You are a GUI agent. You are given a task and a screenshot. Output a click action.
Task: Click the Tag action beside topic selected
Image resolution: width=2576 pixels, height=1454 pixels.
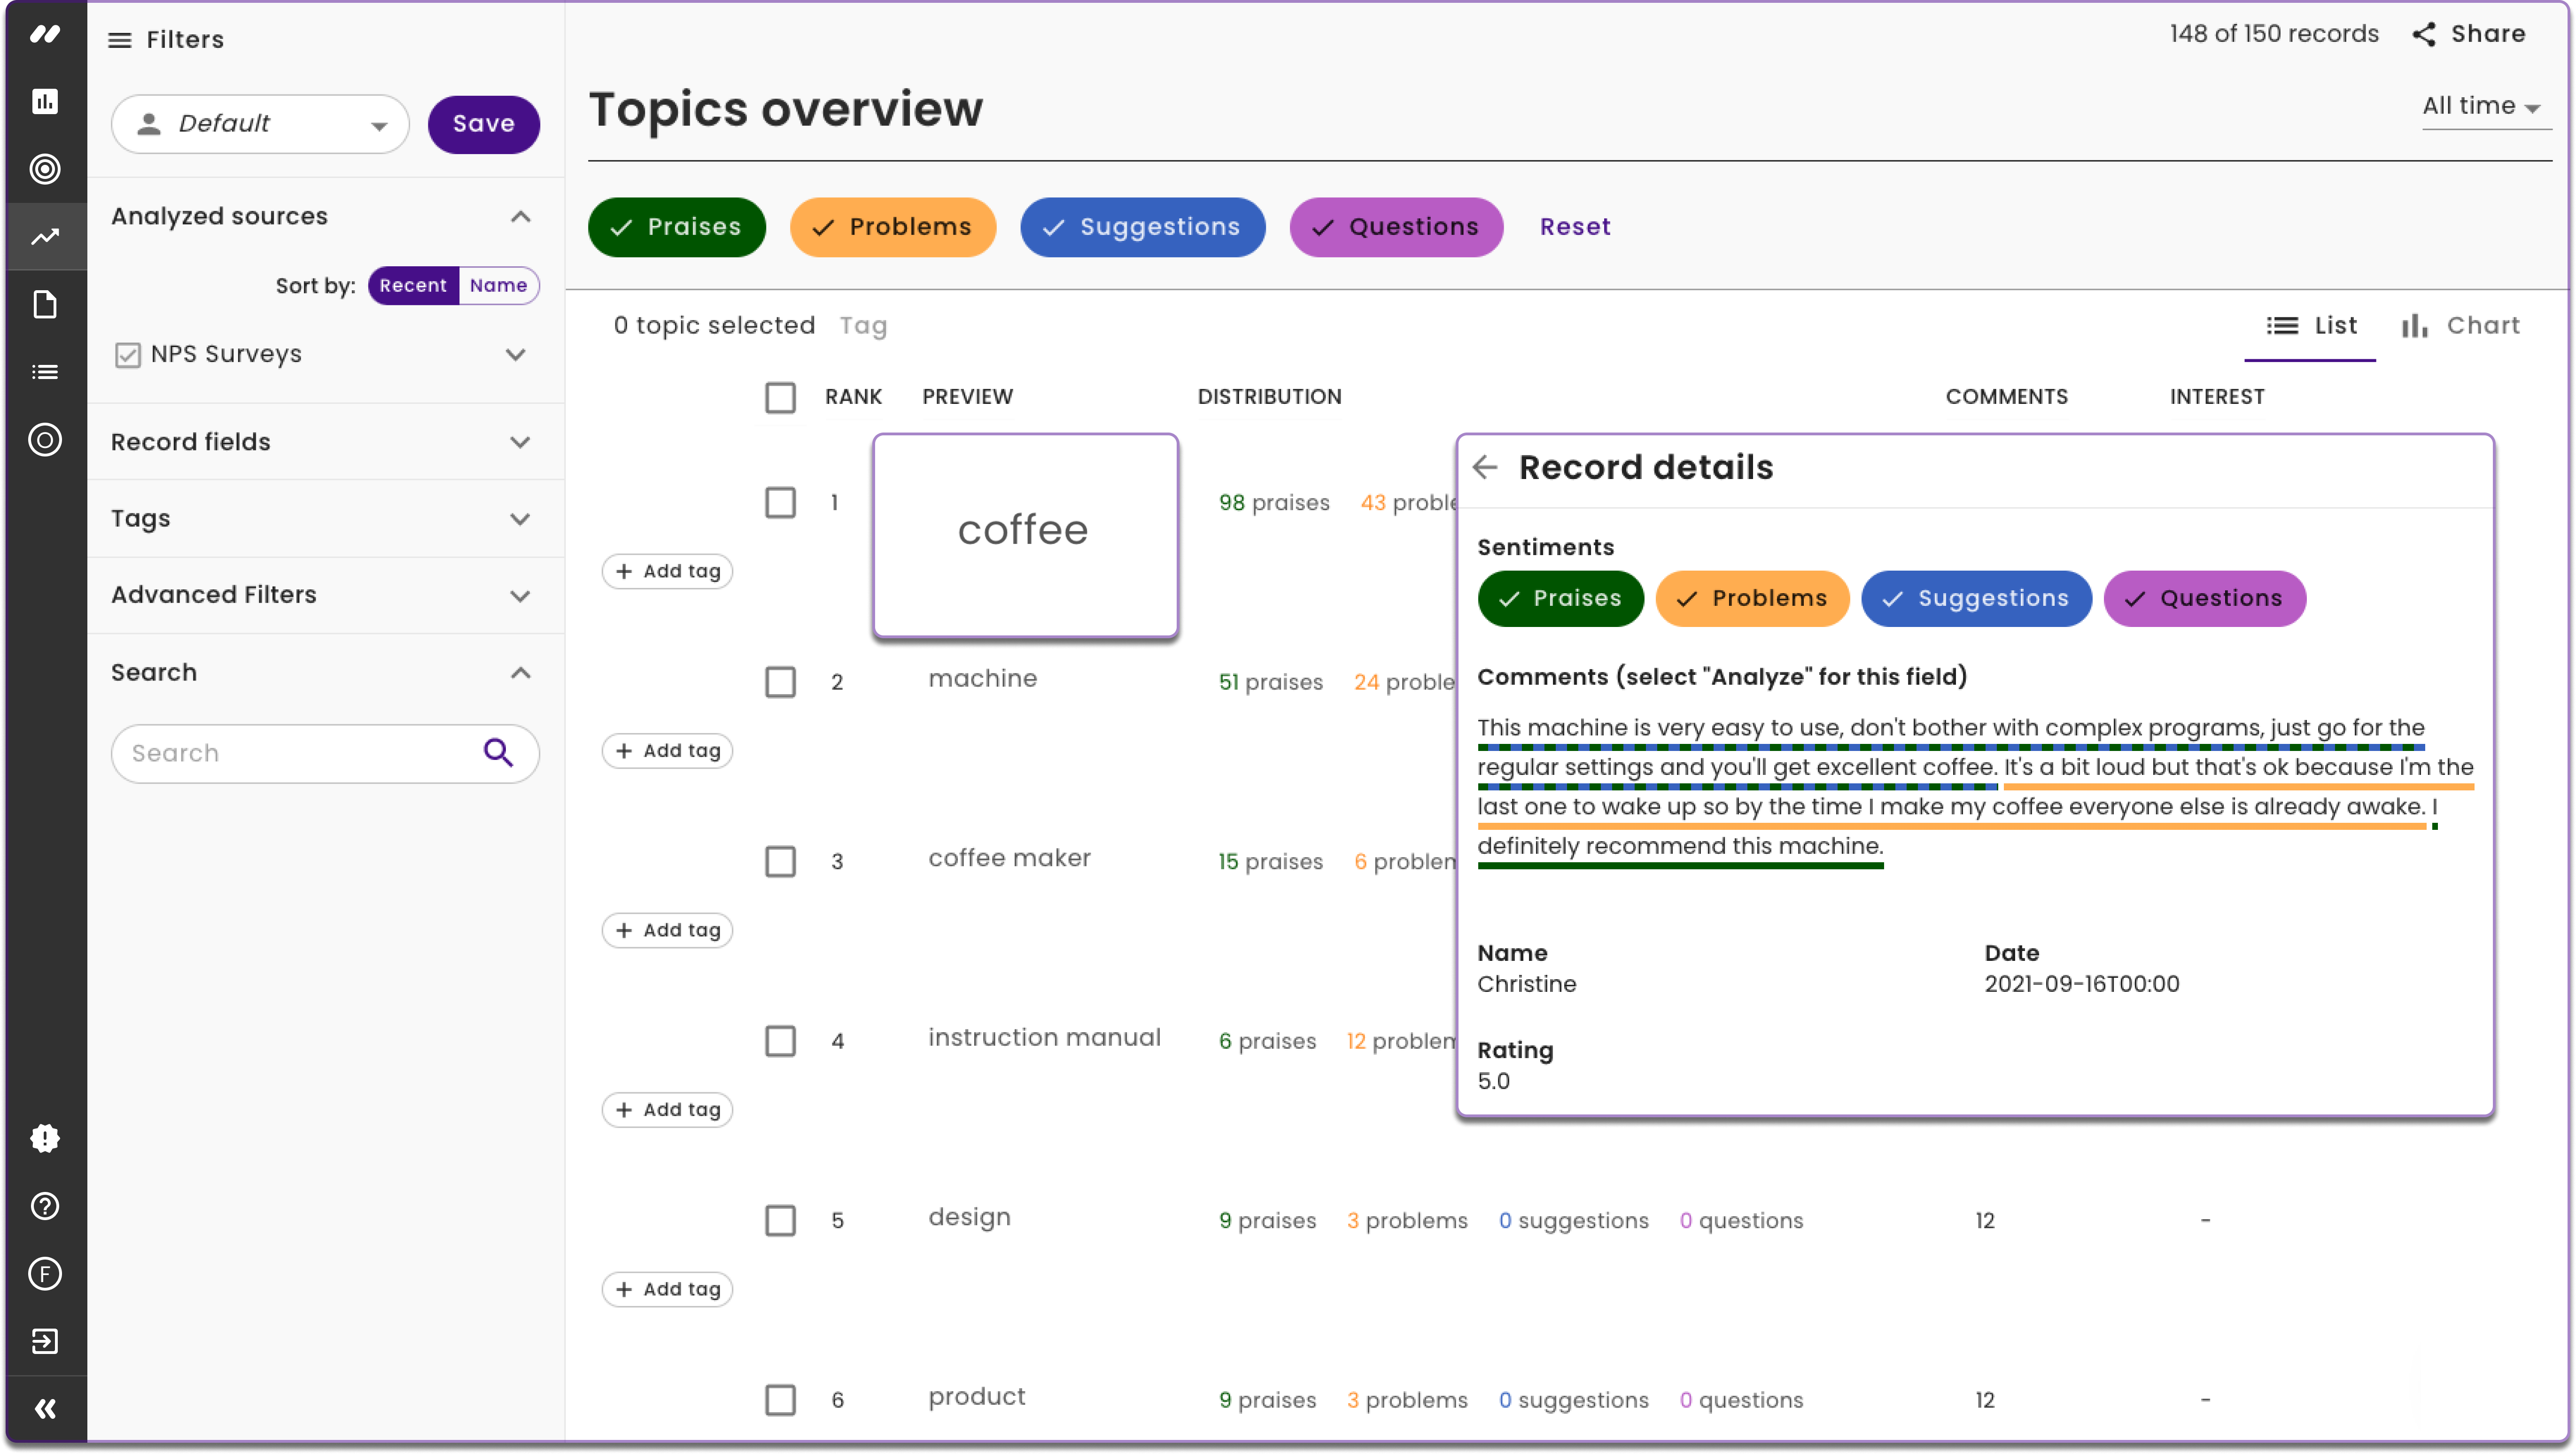863,326
